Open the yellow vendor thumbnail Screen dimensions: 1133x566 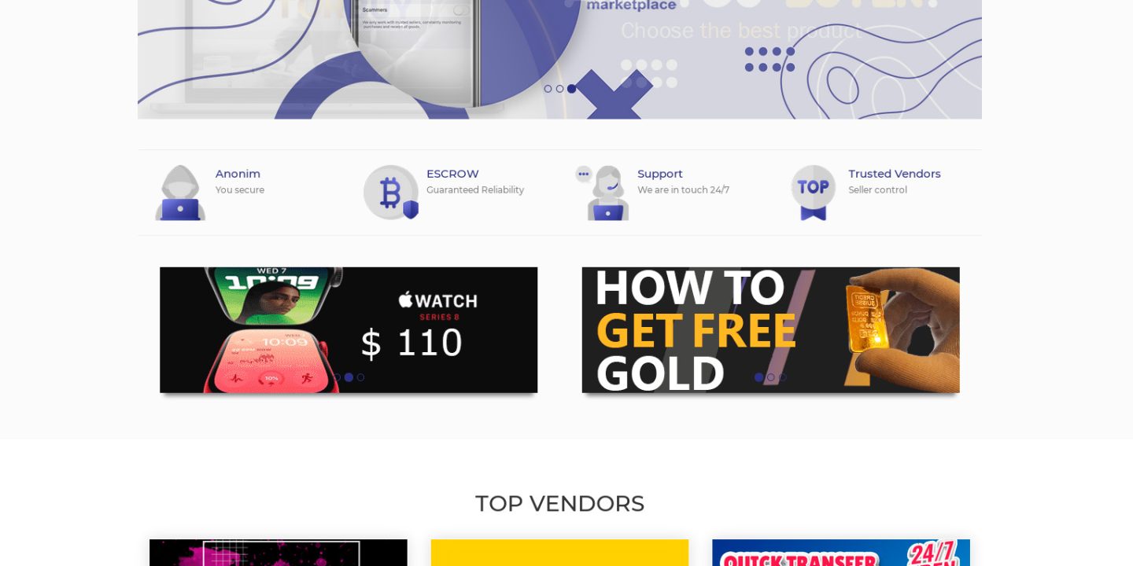click(x=559, y=553)
